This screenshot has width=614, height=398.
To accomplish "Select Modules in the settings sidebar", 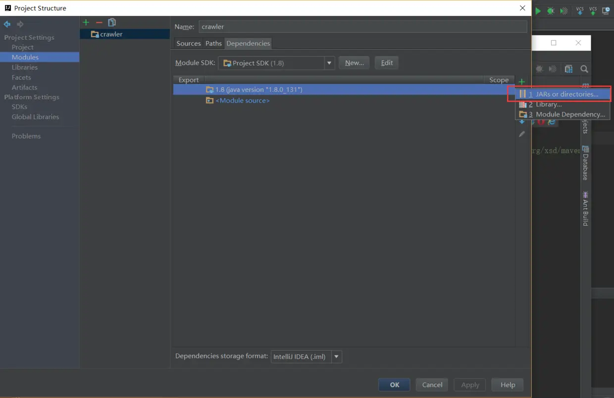I will pos(40,57).
